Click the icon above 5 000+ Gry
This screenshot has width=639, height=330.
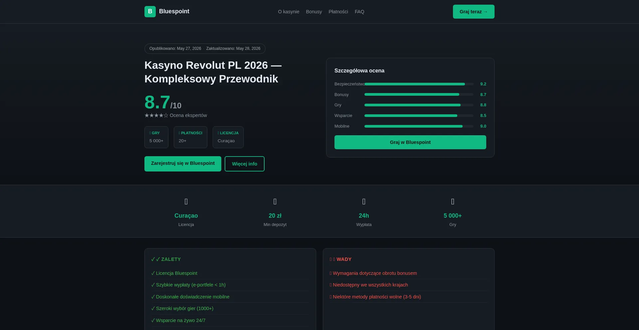click(453, 201)
